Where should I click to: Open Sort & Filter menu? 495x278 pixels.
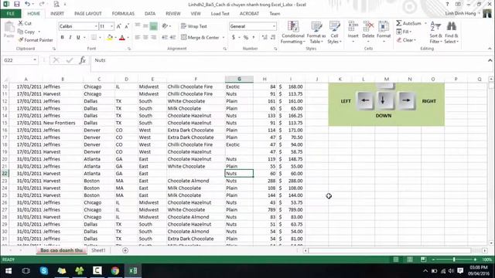coord(435,32)
